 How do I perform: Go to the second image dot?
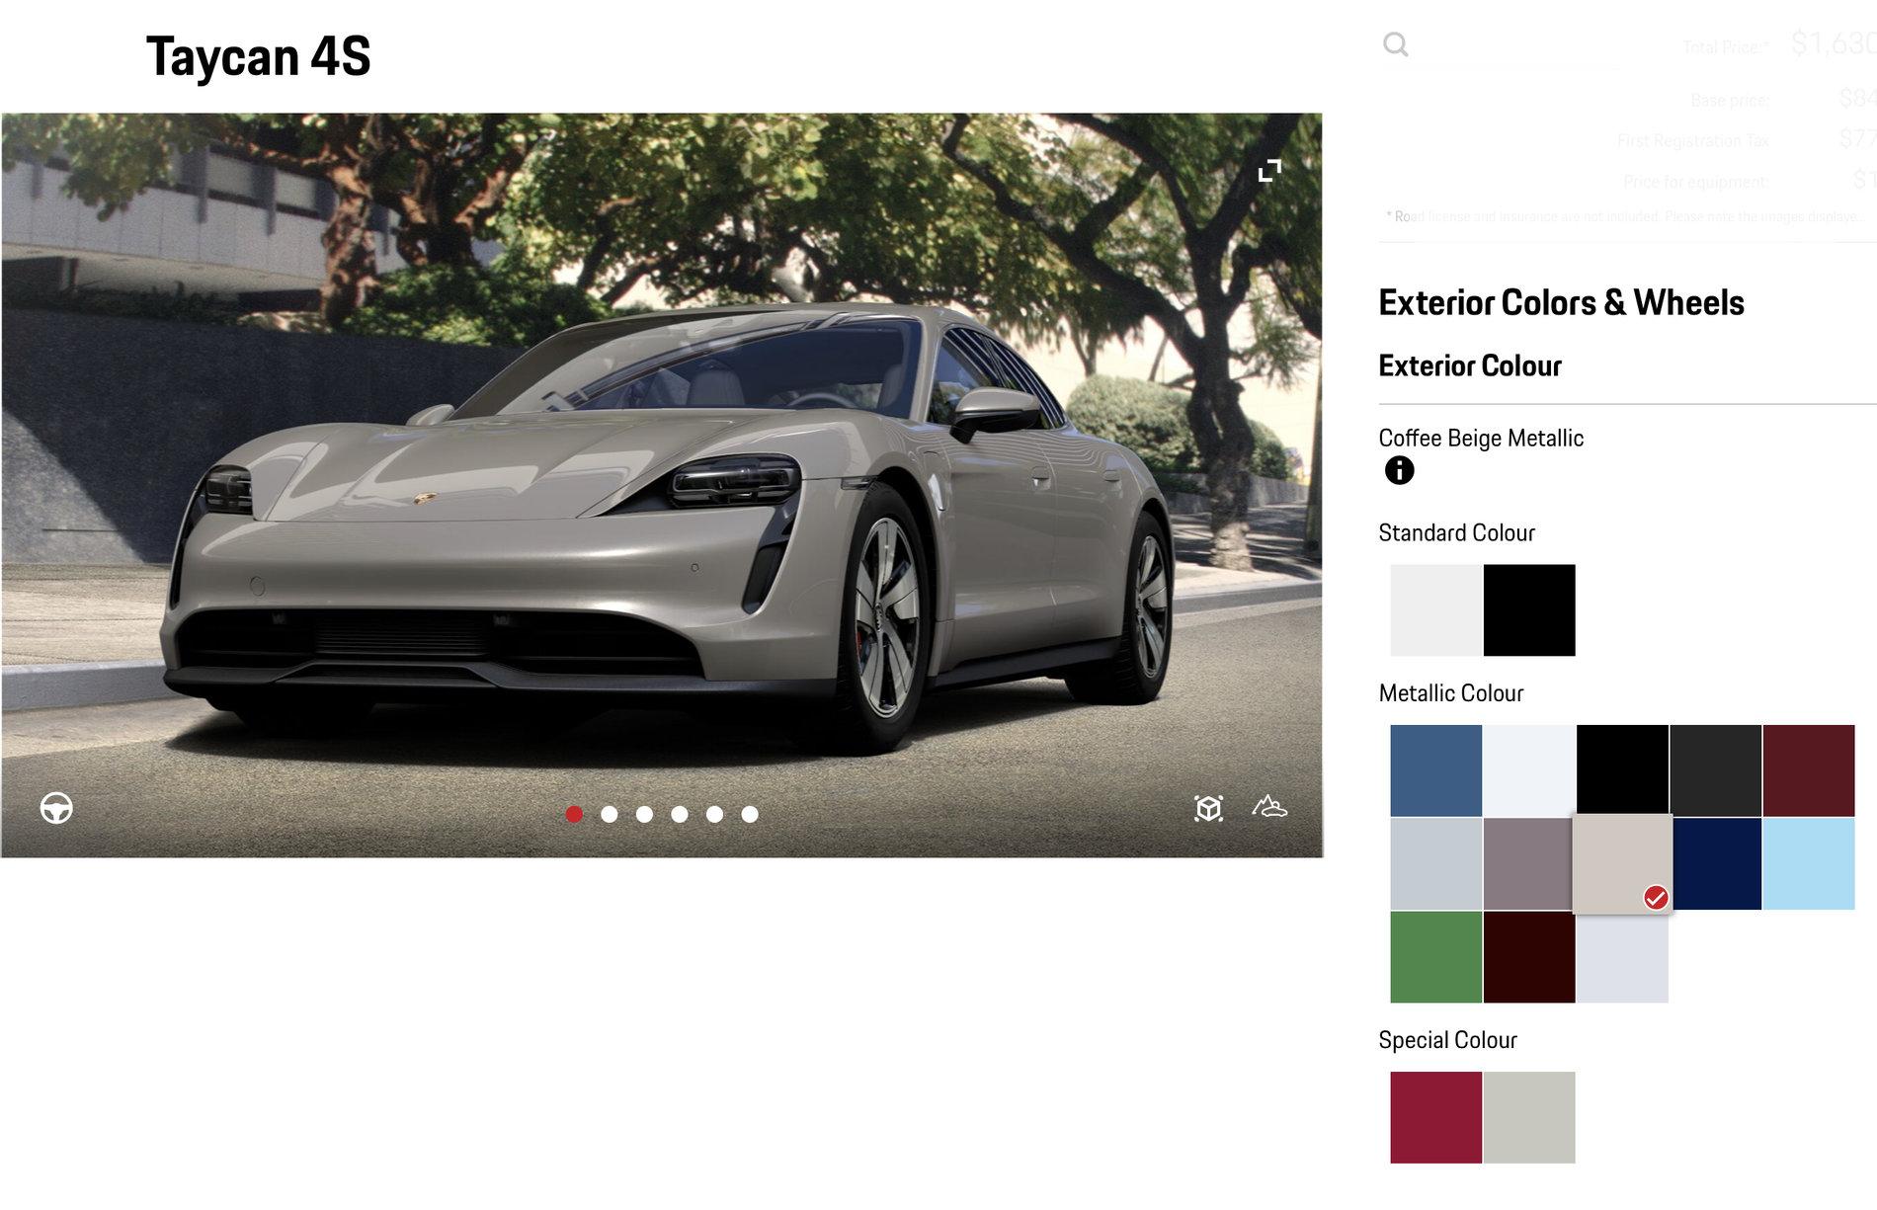[x=610, y=814]
